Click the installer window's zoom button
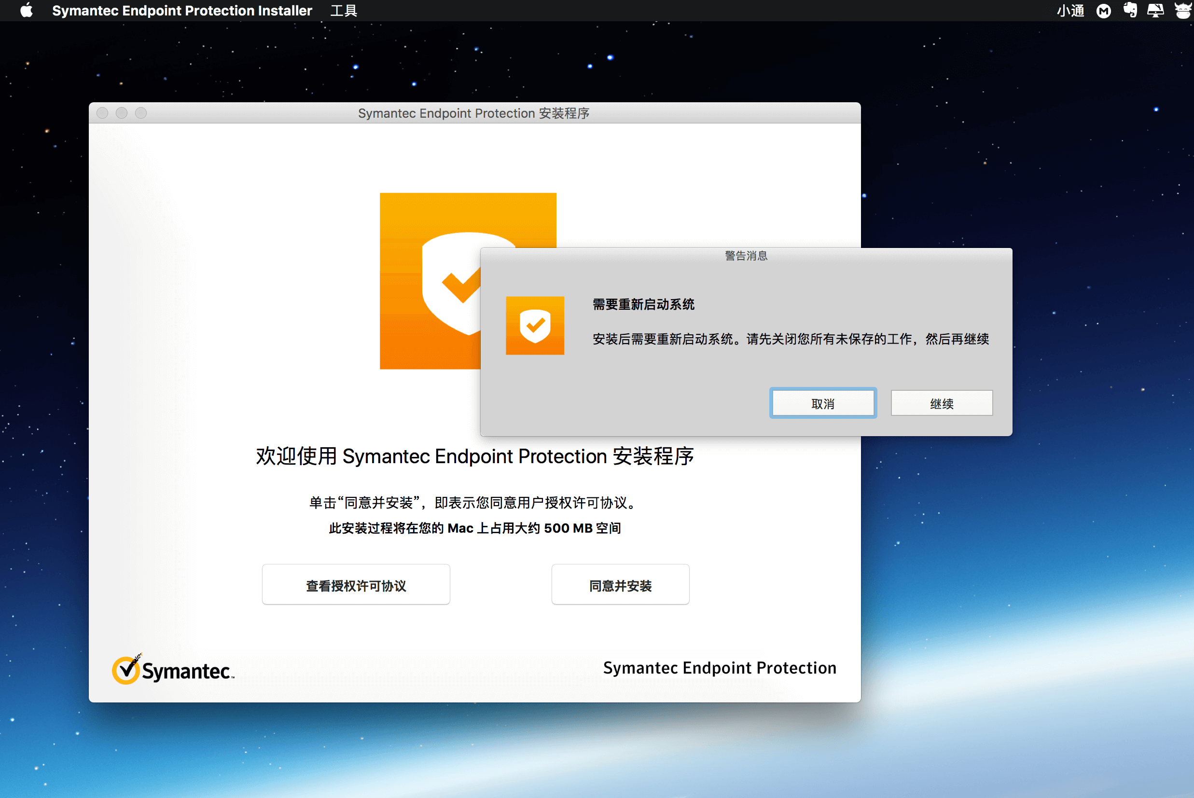The width and height of the screenshot is (1194, 798). pyautogui.click(x=141, y=113)
